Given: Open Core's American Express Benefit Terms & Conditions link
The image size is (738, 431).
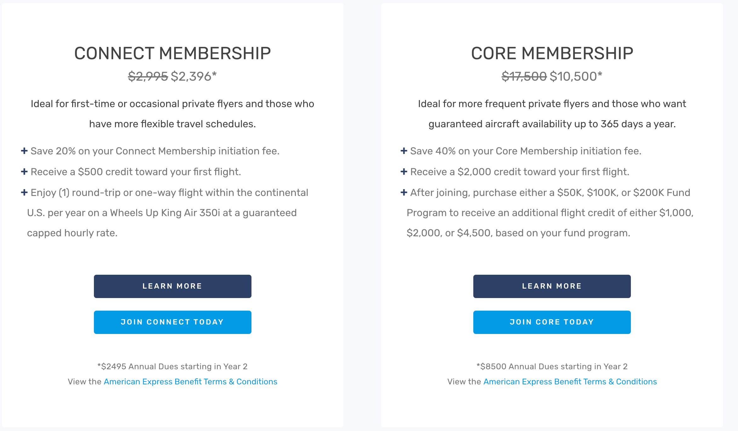Looking at the screenshot, I should [570, 382].
